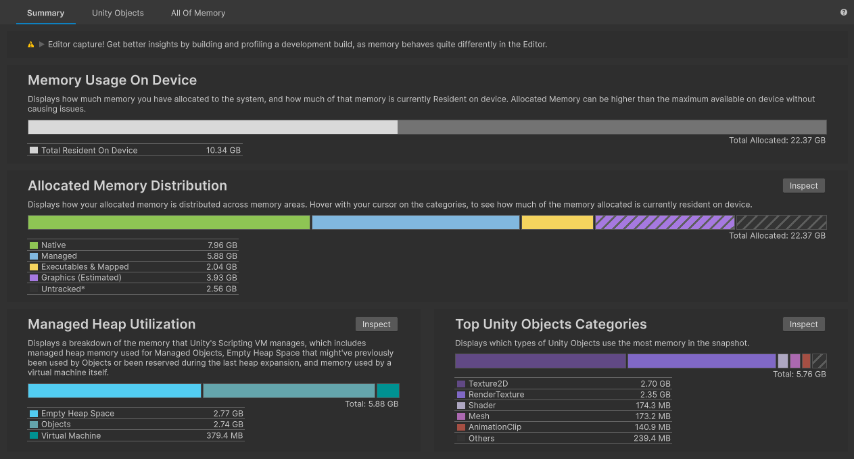Click the Empty Heap Space legend row
Image resolution: width=854 pixels, height=459 pixels.
click(x=135, y=414)
